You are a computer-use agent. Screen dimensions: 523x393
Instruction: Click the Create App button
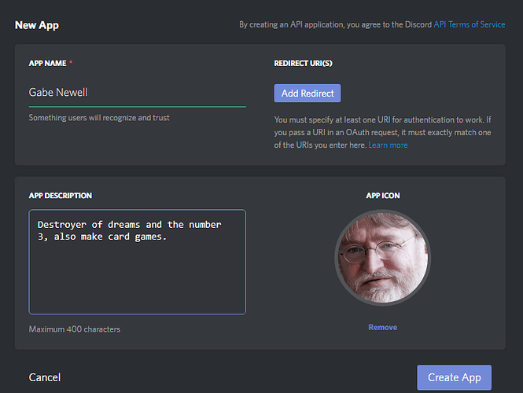pos(454,377)
